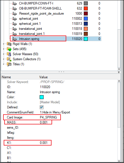
Task: Click the OB-BUMPER-FT-FOAM-SHELL property icon
Action: tap(14, 9)
